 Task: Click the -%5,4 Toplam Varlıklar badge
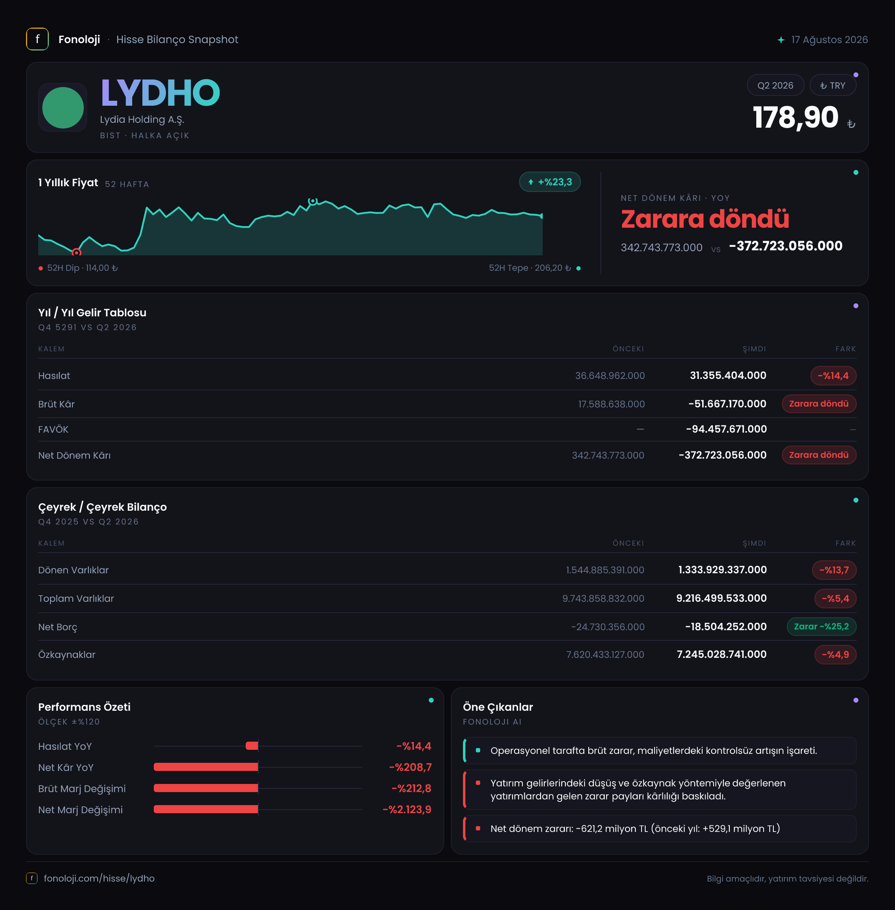[x=835, y=599]
